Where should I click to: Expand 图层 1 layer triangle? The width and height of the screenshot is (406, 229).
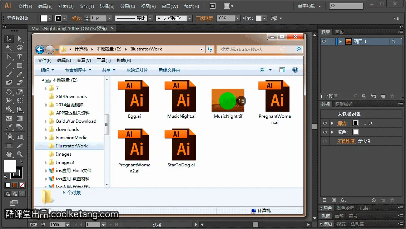coord(341,42)
